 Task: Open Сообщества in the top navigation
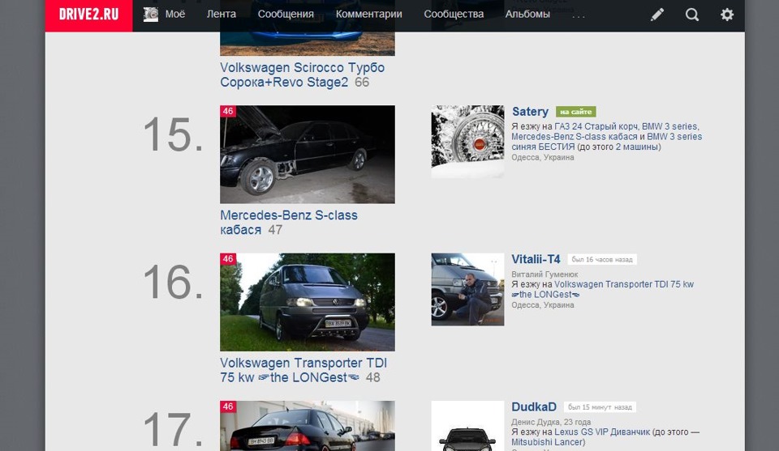[x=454, y=15]
